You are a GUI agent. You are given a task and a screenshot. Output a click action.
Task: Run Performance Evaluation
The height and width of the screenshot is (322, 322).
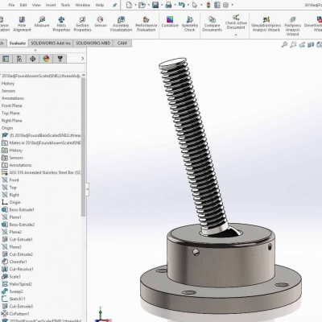[x=147, y=23]
